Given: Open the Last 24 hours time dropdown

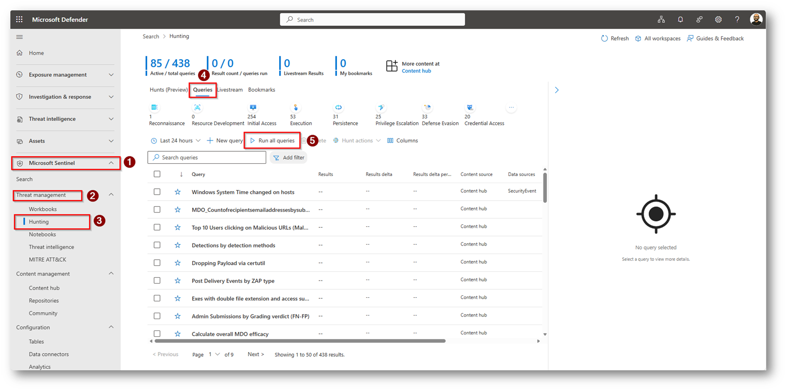Looking at the screenshot, I should pyautogui.click(x=176, y=141).
